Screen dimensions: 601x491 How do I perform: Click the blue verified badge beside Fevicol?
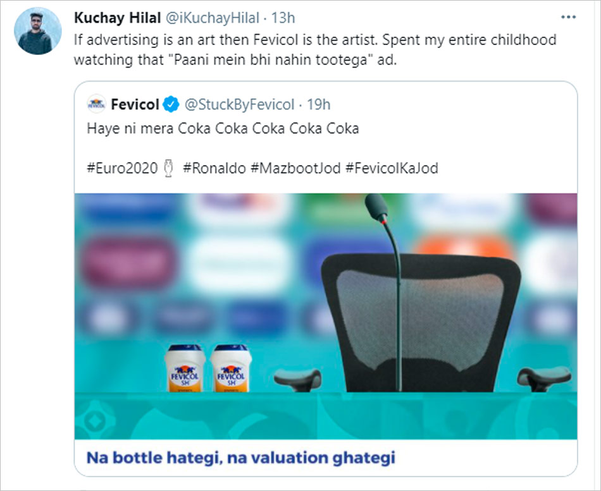coord(170,104)
